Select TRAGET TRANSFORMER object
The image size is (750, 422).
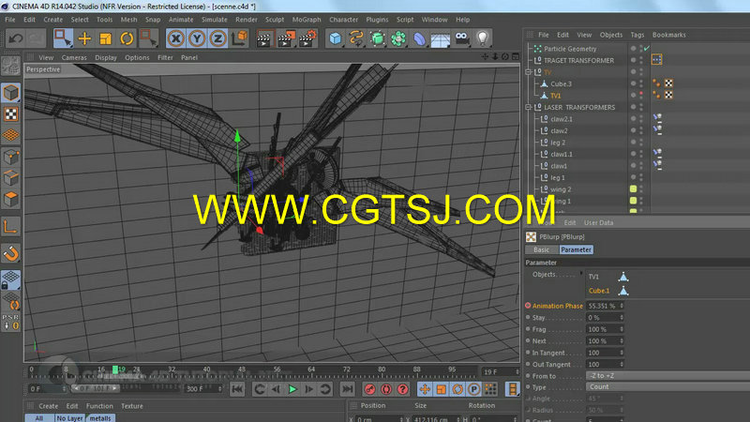tap(578, 60)
